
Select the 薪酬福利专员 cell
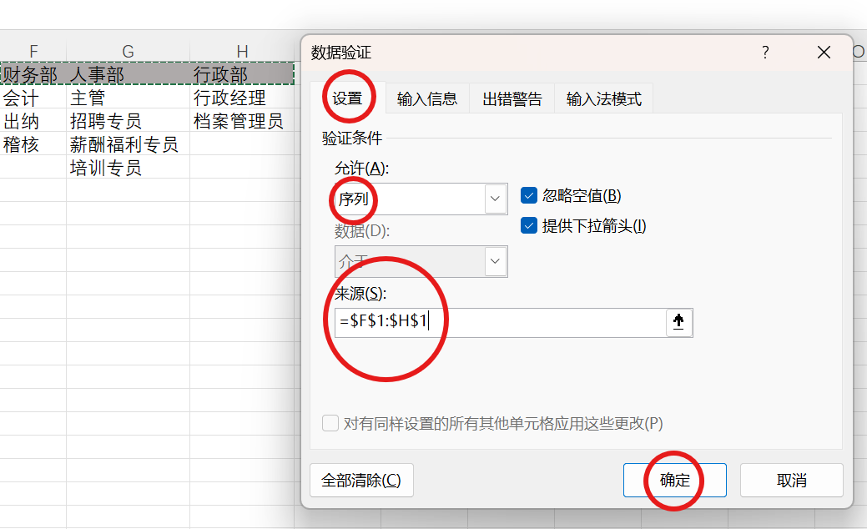pos(128,144)
